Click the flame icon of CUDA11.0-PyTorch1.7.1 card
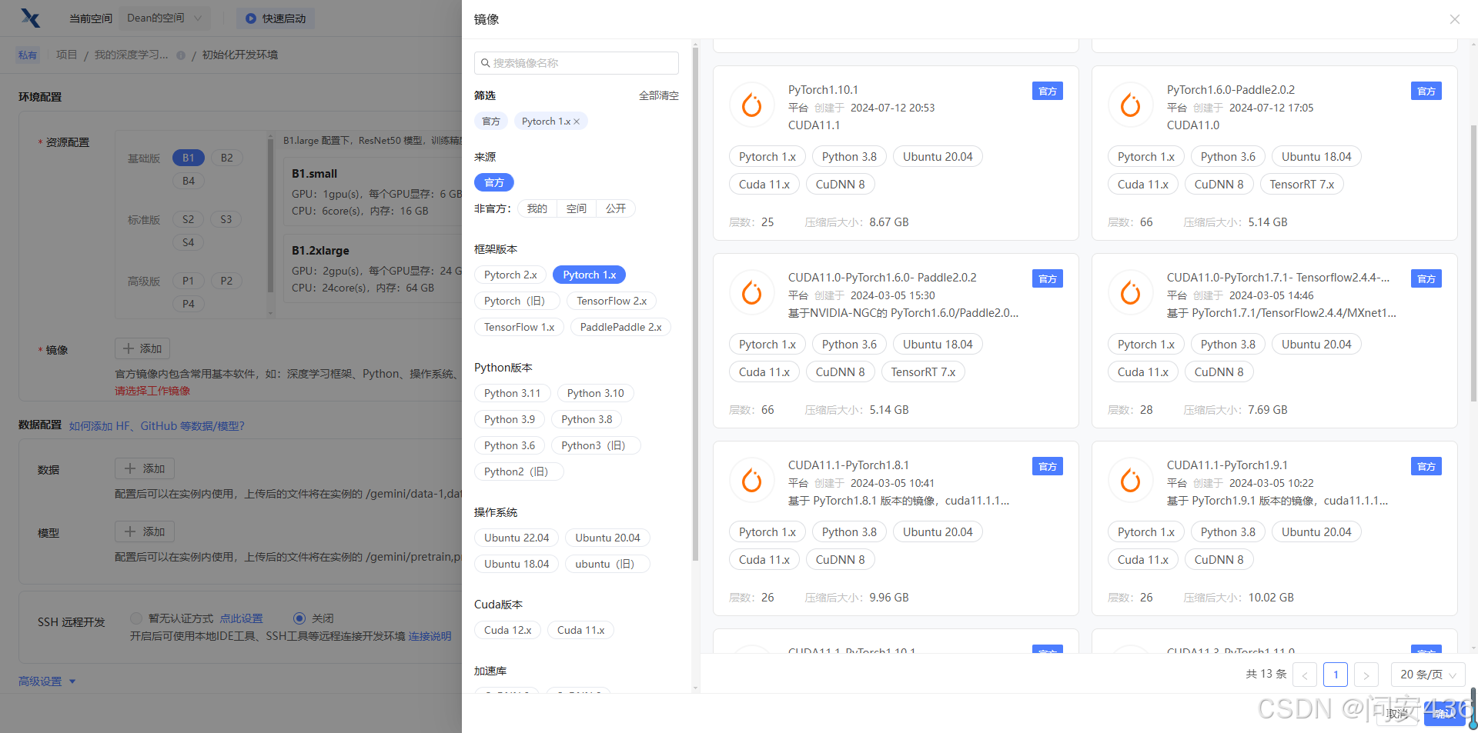1478x733 pixels. pos(1131,292)
